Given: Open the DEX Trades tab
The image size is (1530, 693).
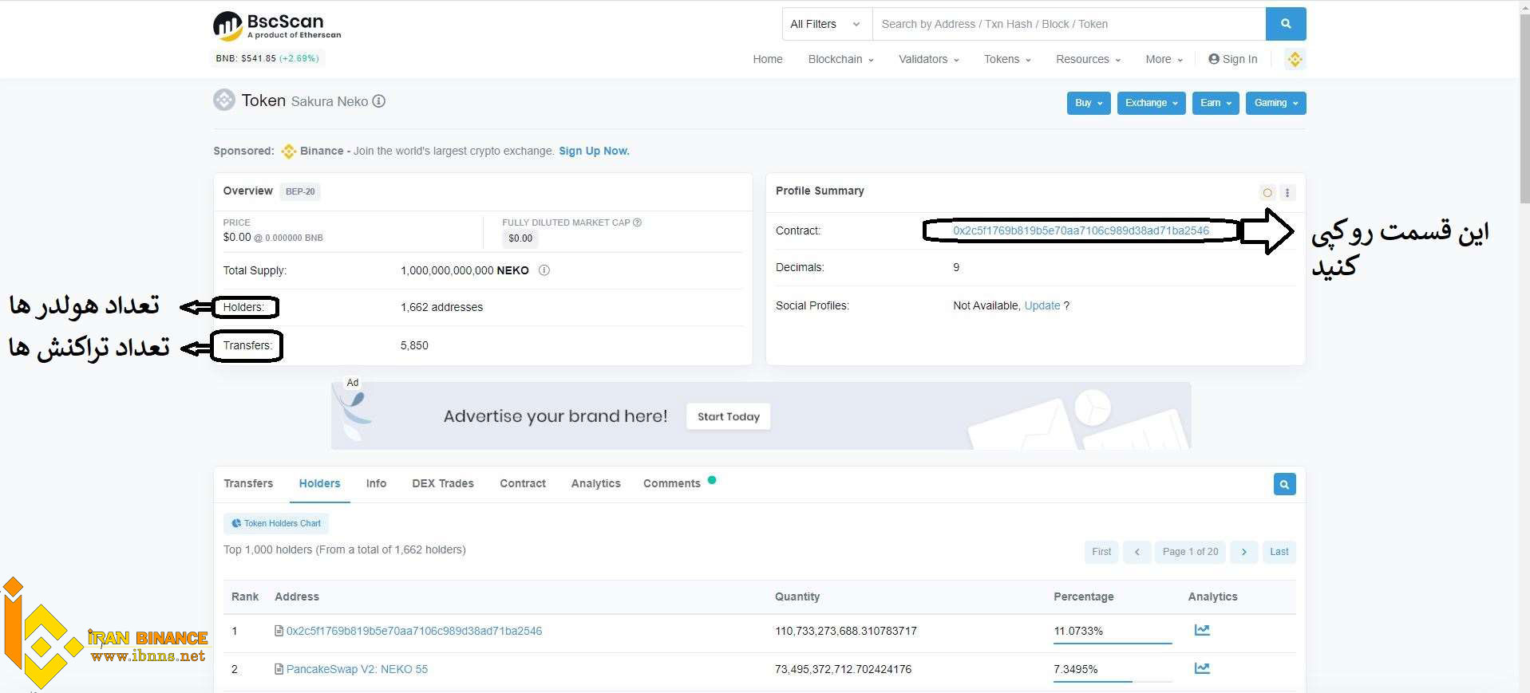Looking at the screenshot, I should [x=443, y=483].
